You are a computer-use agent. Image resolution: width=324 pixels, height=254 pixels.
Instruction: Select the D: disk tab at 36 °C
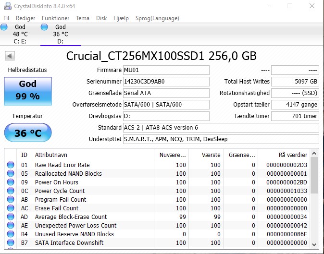click(61, 34)
